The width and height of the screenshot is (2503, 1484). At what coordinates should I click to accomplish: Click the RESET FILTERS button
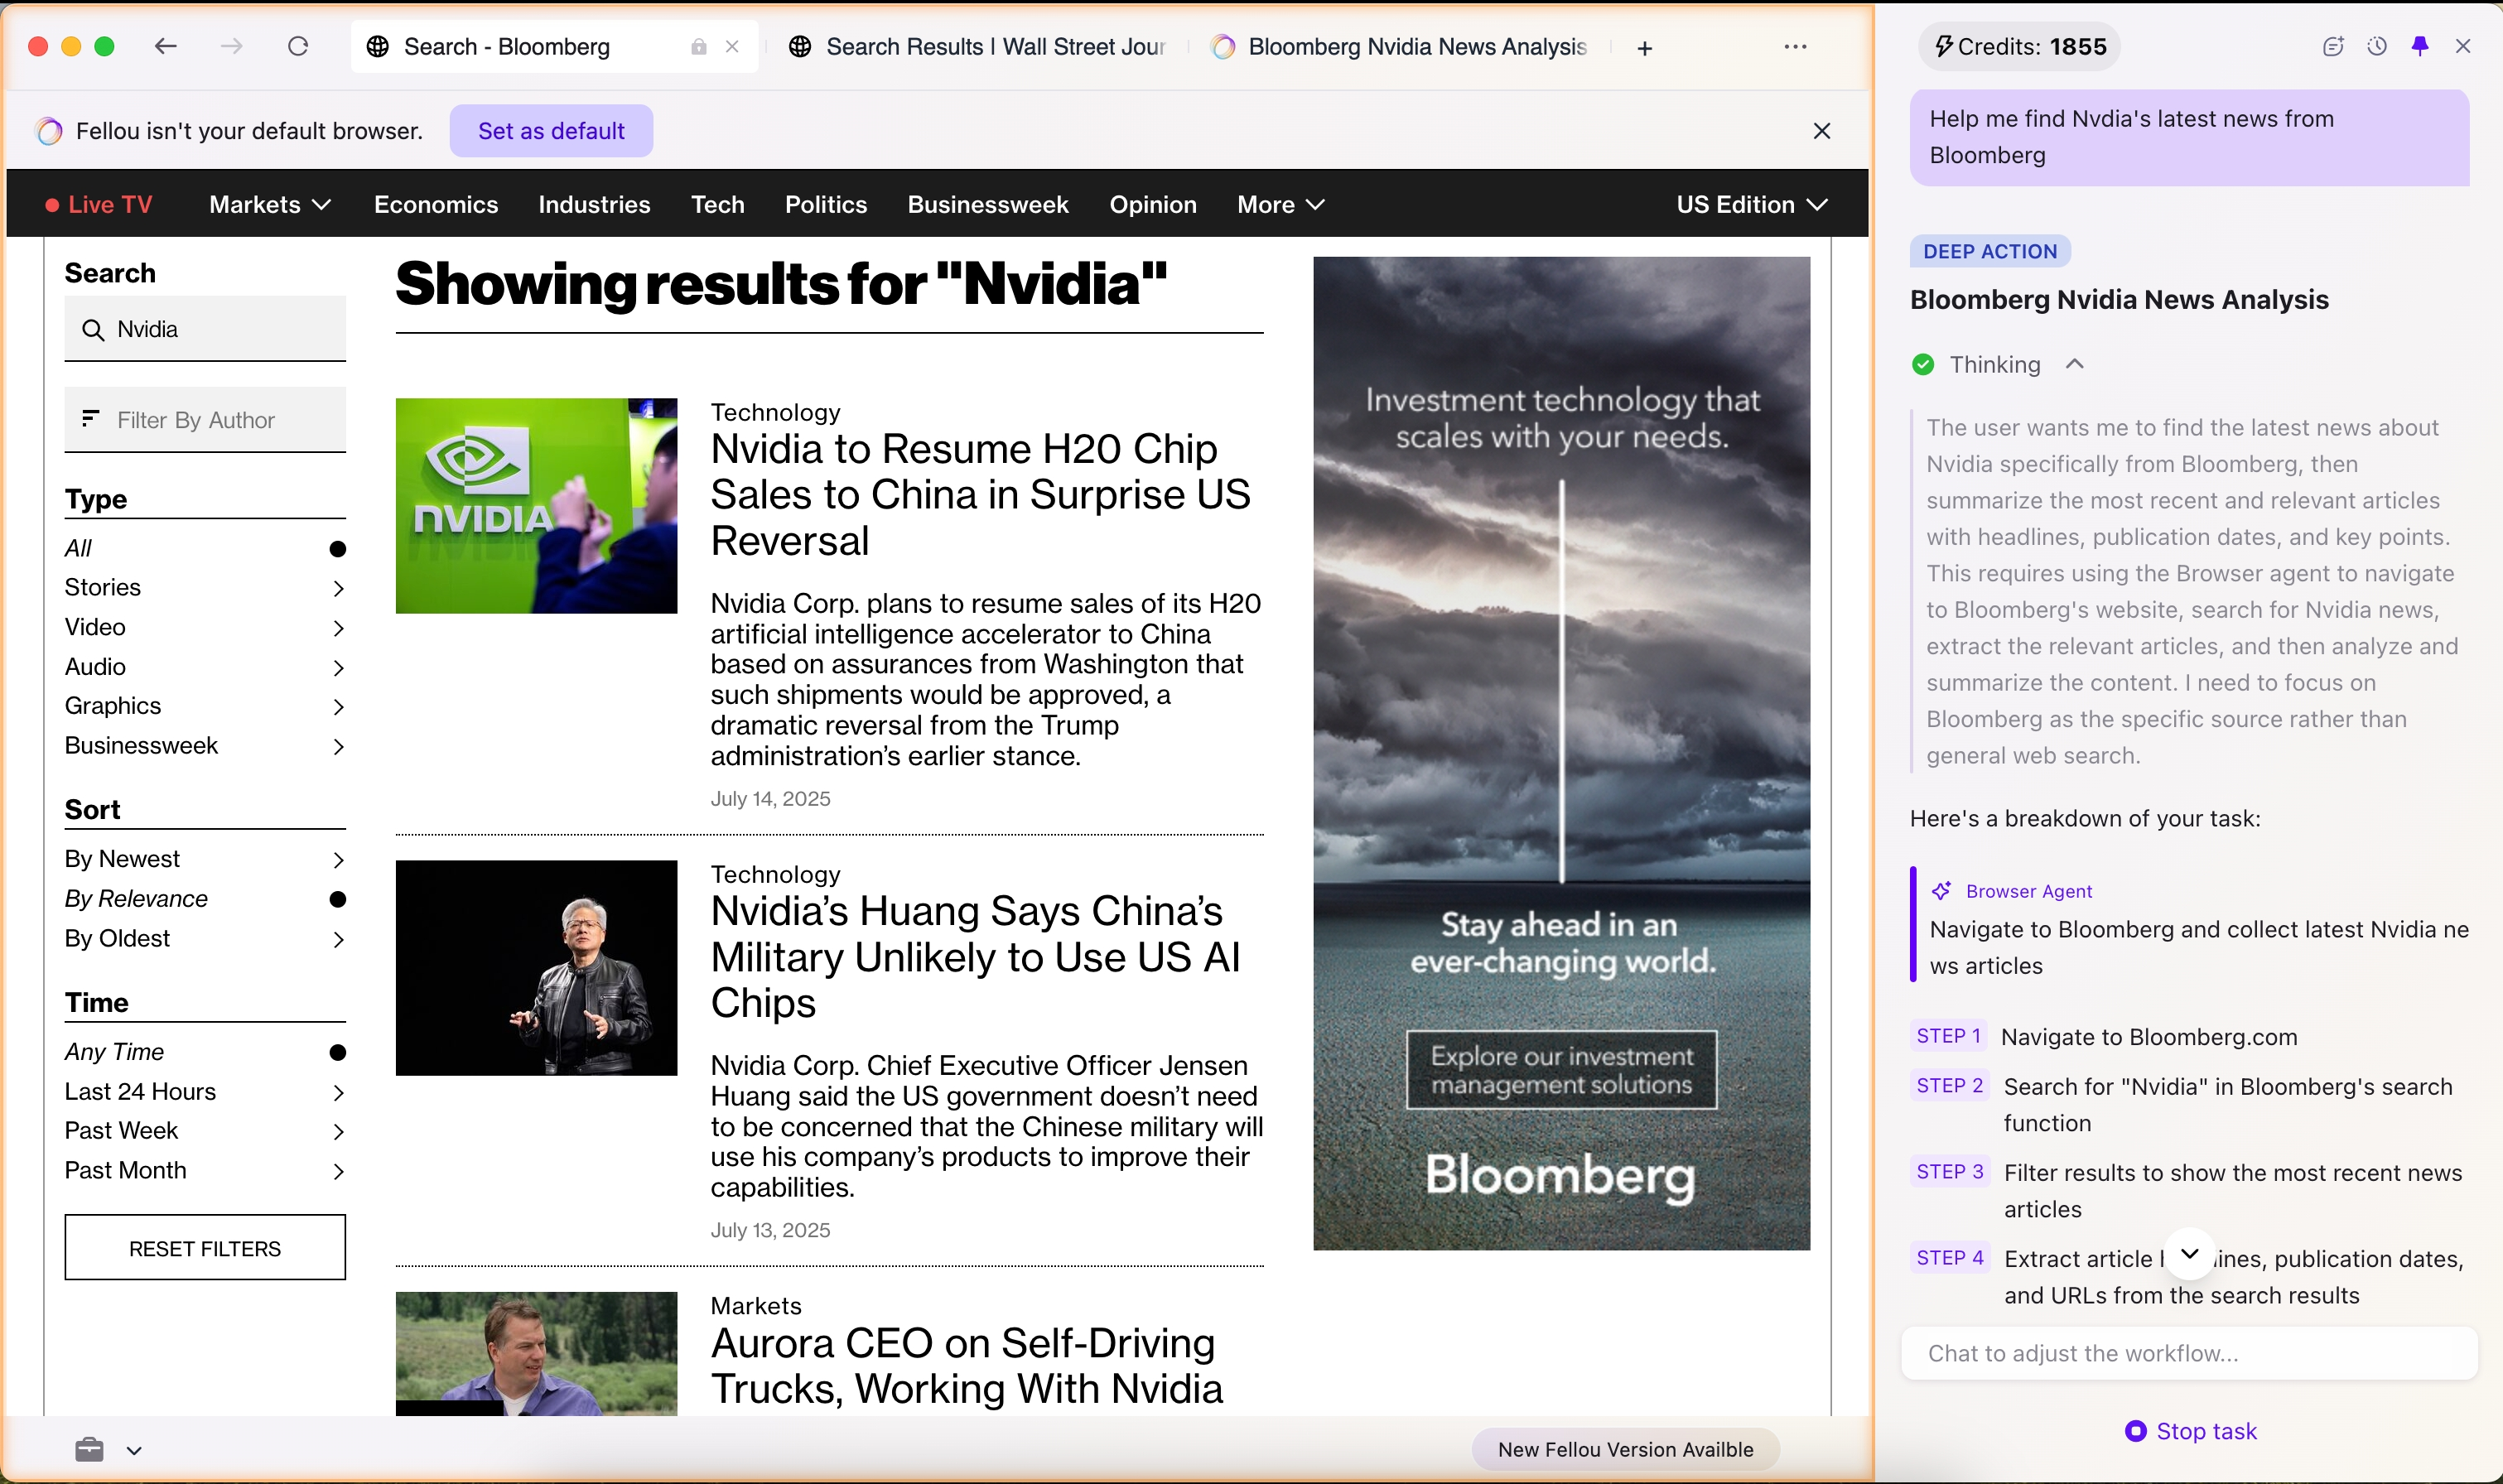click(205, 1248)
